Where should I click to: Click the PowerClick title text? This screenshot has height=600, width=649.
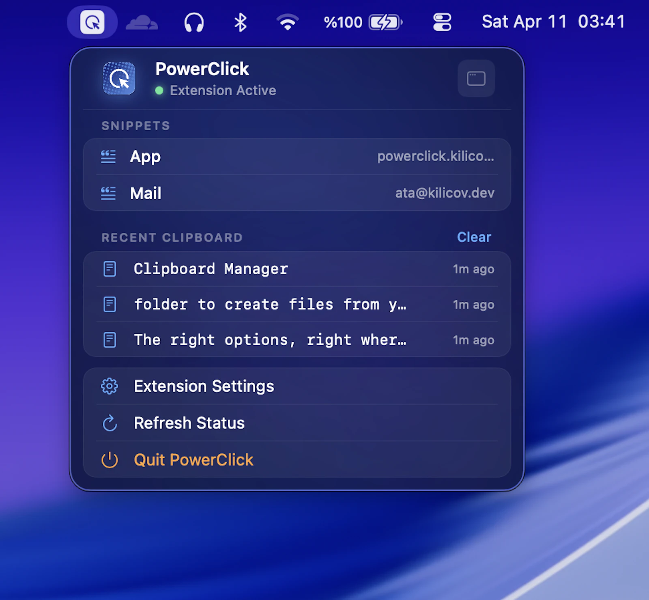tap(202, 69)
